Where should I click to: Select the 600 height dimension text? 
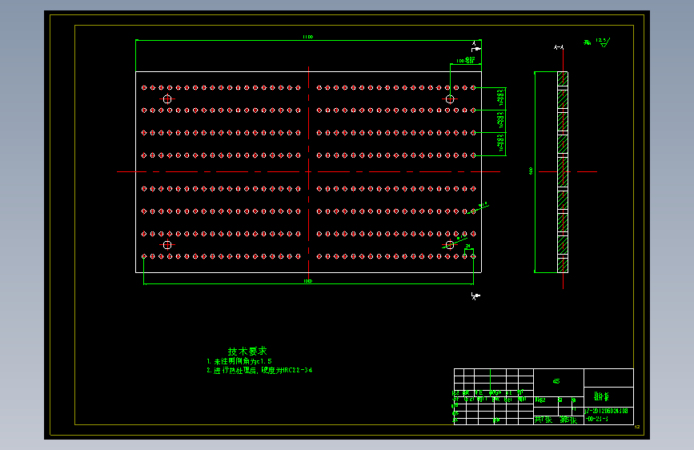pyautogui.click(x=530, y=171)
